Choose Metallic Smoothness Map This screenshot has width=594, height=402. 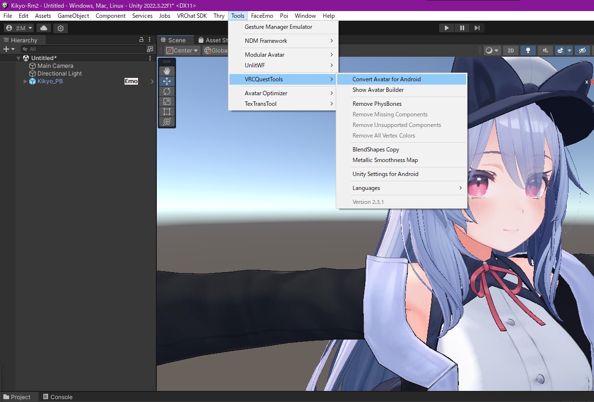402,160
